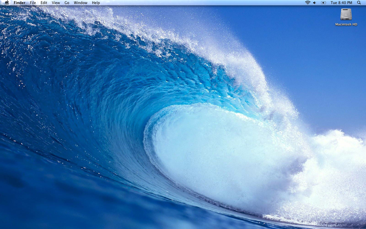Click the Macintosh HD label text
Viewport: 366px width, 229px height.
coord(346,24)
